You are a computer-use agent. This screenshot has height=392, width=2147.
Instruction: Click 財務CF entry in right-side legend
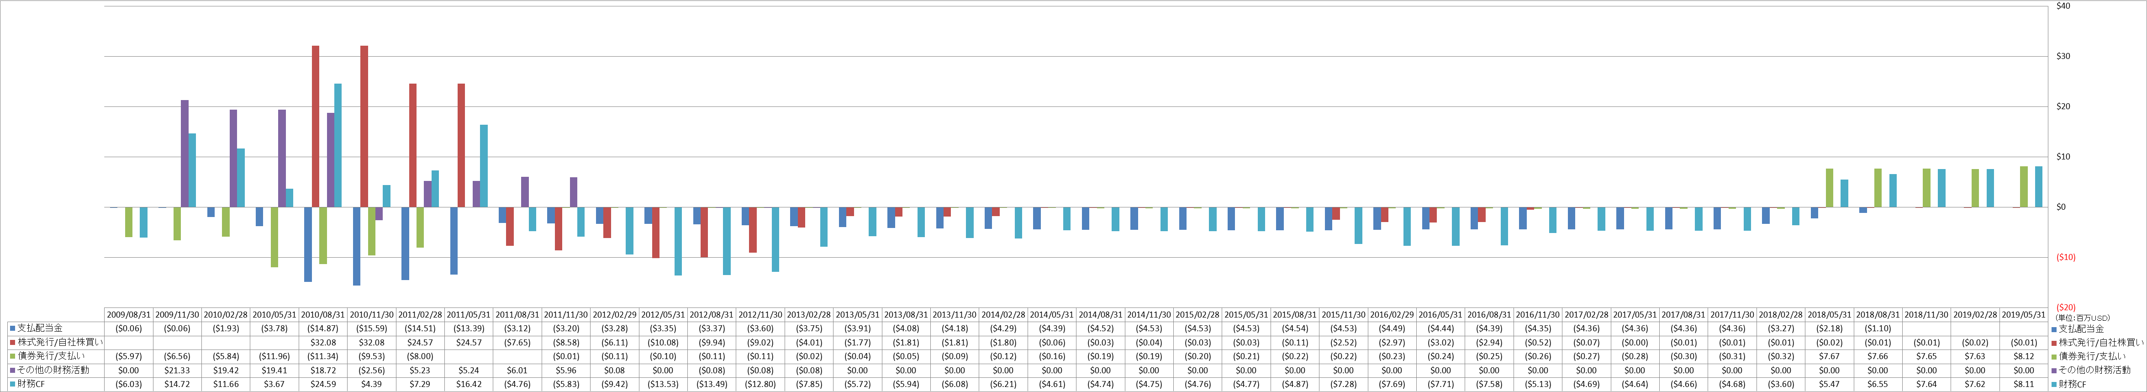pyautogui.click(x=2073, y=385)
